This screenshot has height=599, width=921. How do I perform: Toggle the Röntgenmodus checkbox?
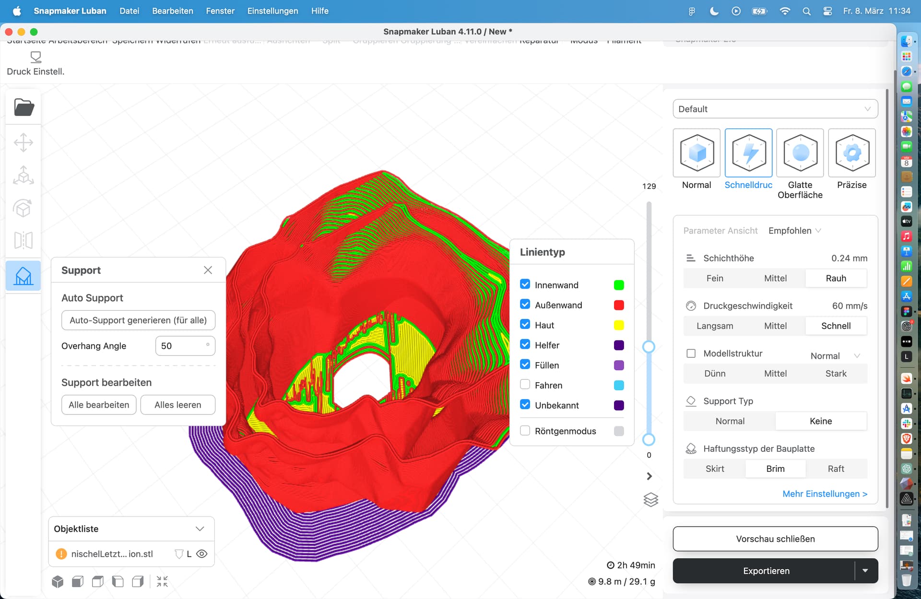click(525, 431)
